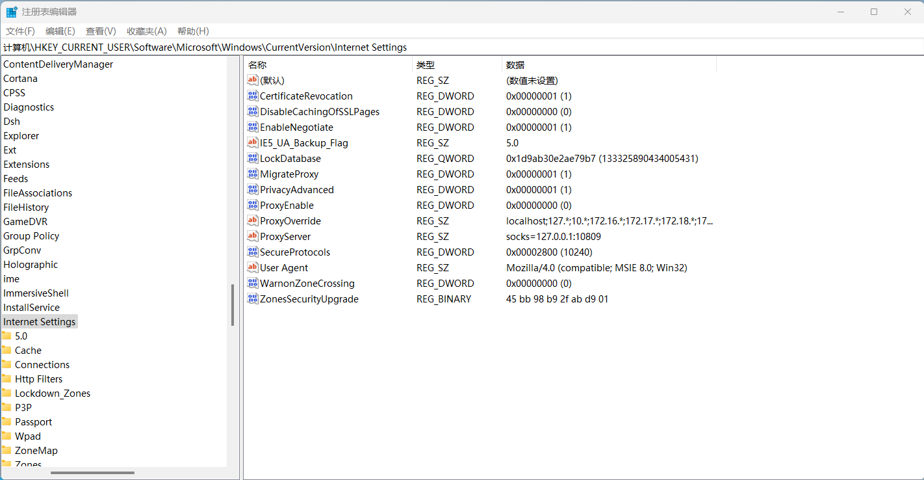Click the 0x00002800 (10240) data cell

549,252
